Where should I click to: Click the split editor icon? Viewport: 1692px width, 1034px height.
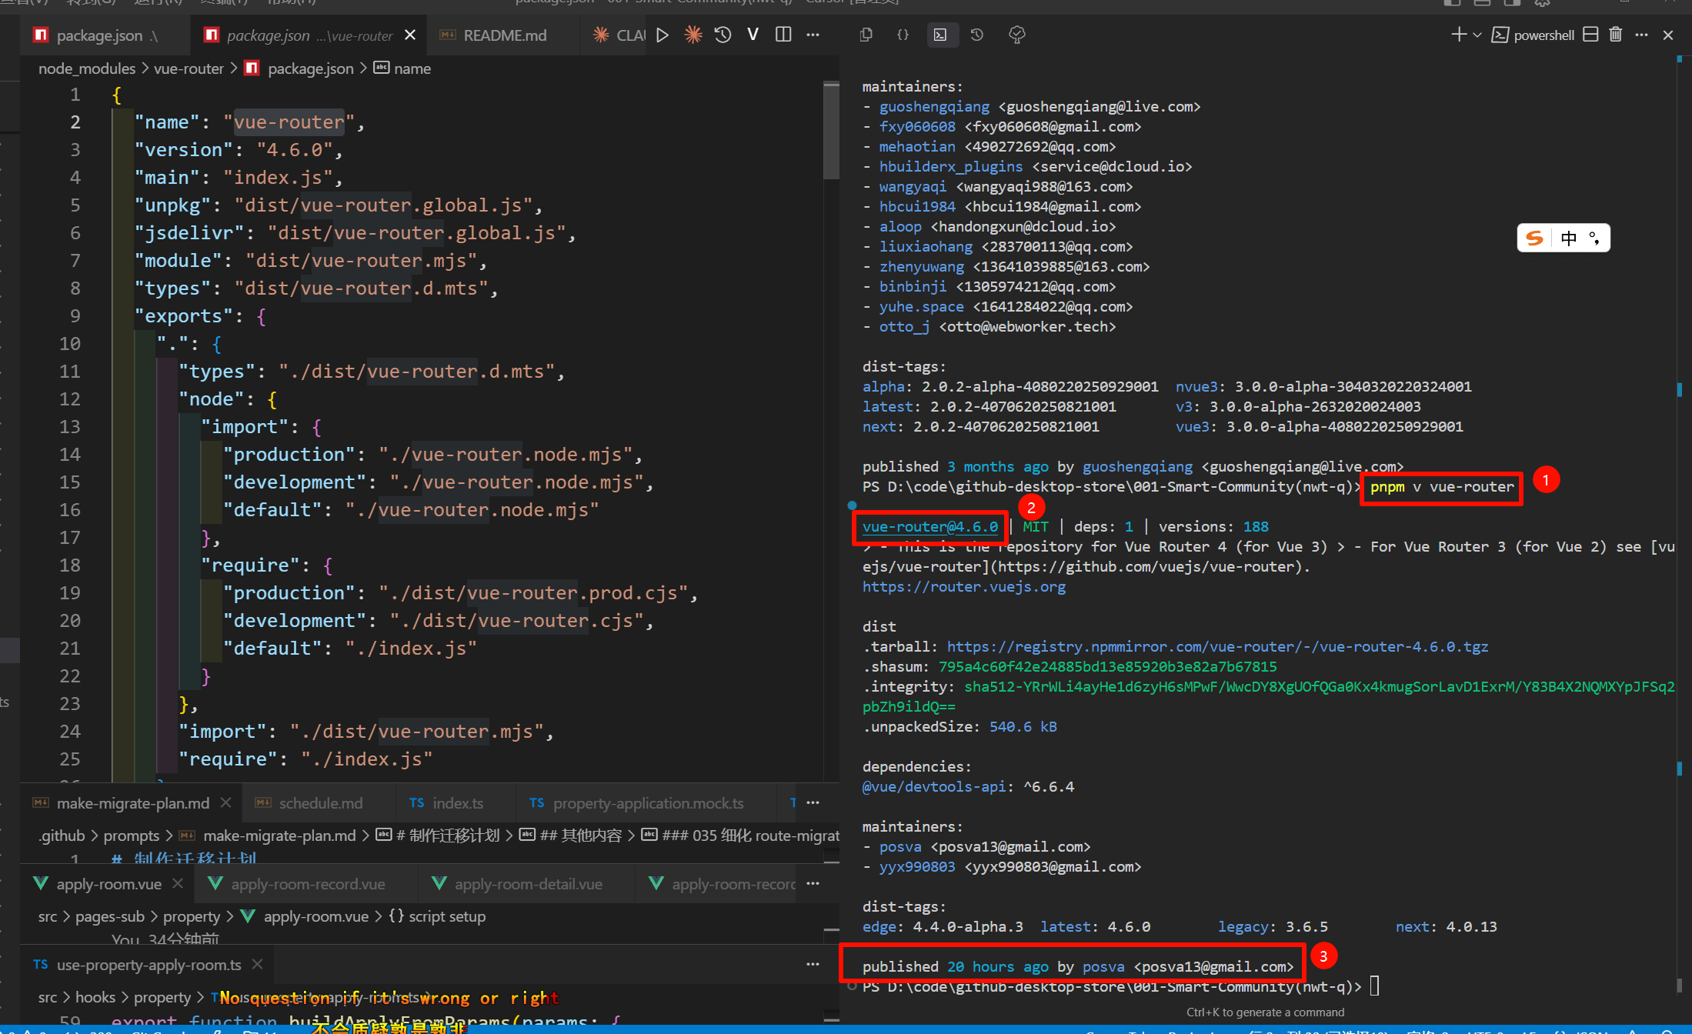click(x=783, y=35)
